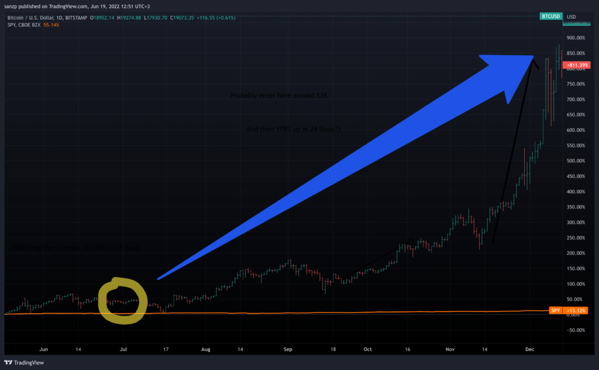Select the yellow hand-drawn circle annotation
The height and width of the screenshot is (370, 599).
123,301
